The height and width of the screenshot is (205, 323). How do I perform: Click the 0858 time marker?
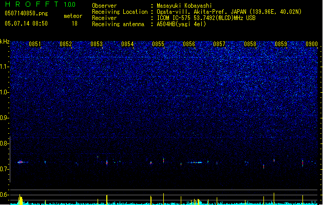coord(250,44)
